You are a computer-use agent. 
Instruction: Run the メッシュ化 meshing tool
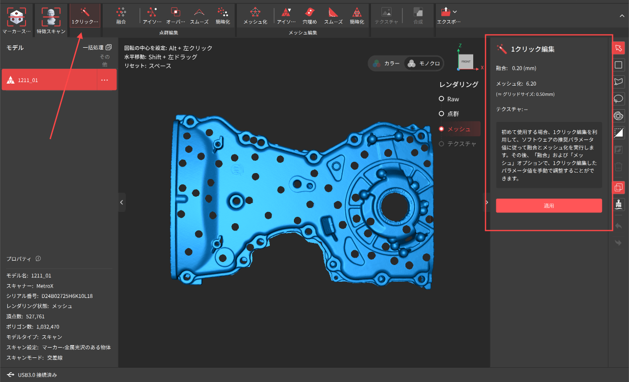[255, 15]
